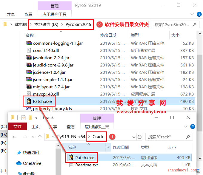Open 应用程序工具 tab in PyroSim2019 window
Image resolution: width=203 pixels, height=175 pixels.
55,14
